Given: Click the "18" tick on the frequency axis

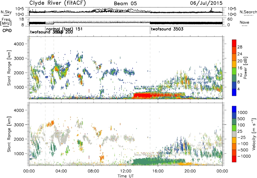Looking at the screenshot, I should [22, 19].
